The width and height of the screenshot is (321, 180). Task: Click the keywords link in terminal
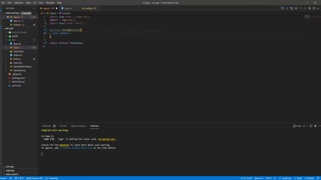tap(64, 145)
